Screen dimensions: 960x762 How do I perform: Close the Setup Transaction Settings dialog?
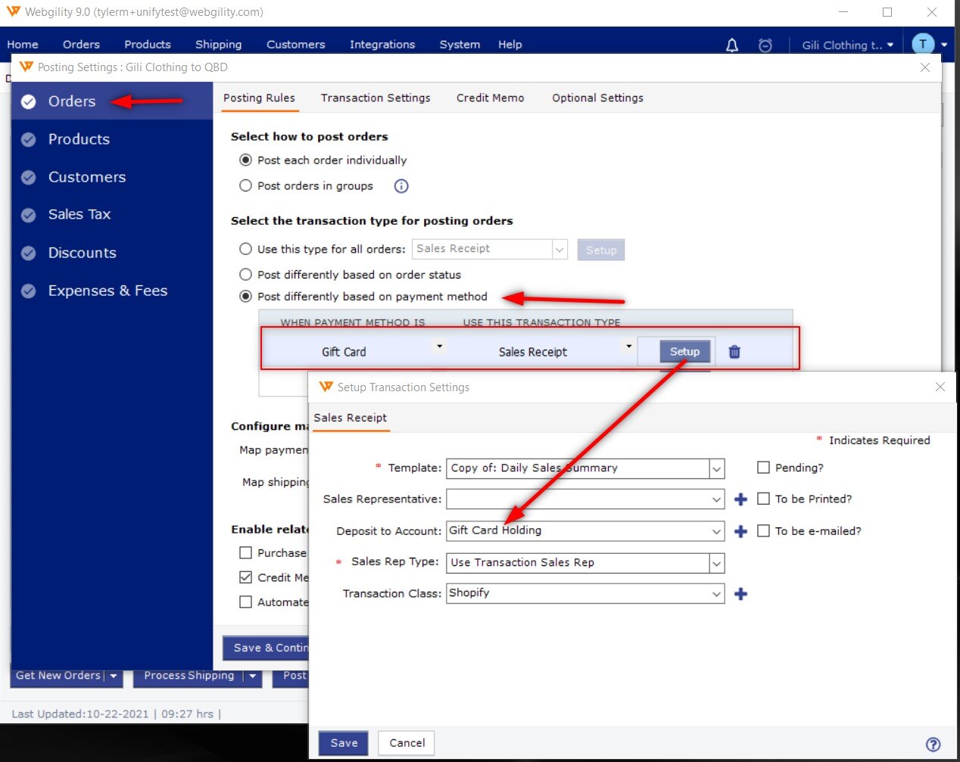coord(940,387)
